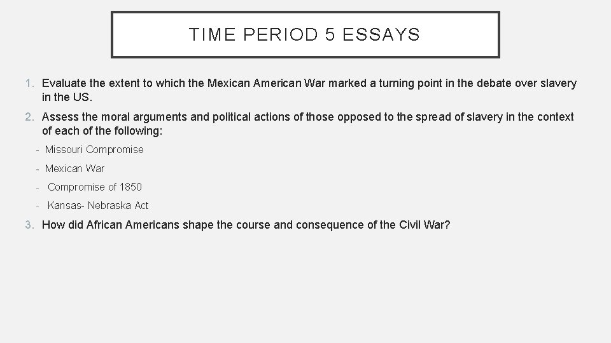
Task: Click the numeral "1." list marker
Action: [x=29, y=84]
